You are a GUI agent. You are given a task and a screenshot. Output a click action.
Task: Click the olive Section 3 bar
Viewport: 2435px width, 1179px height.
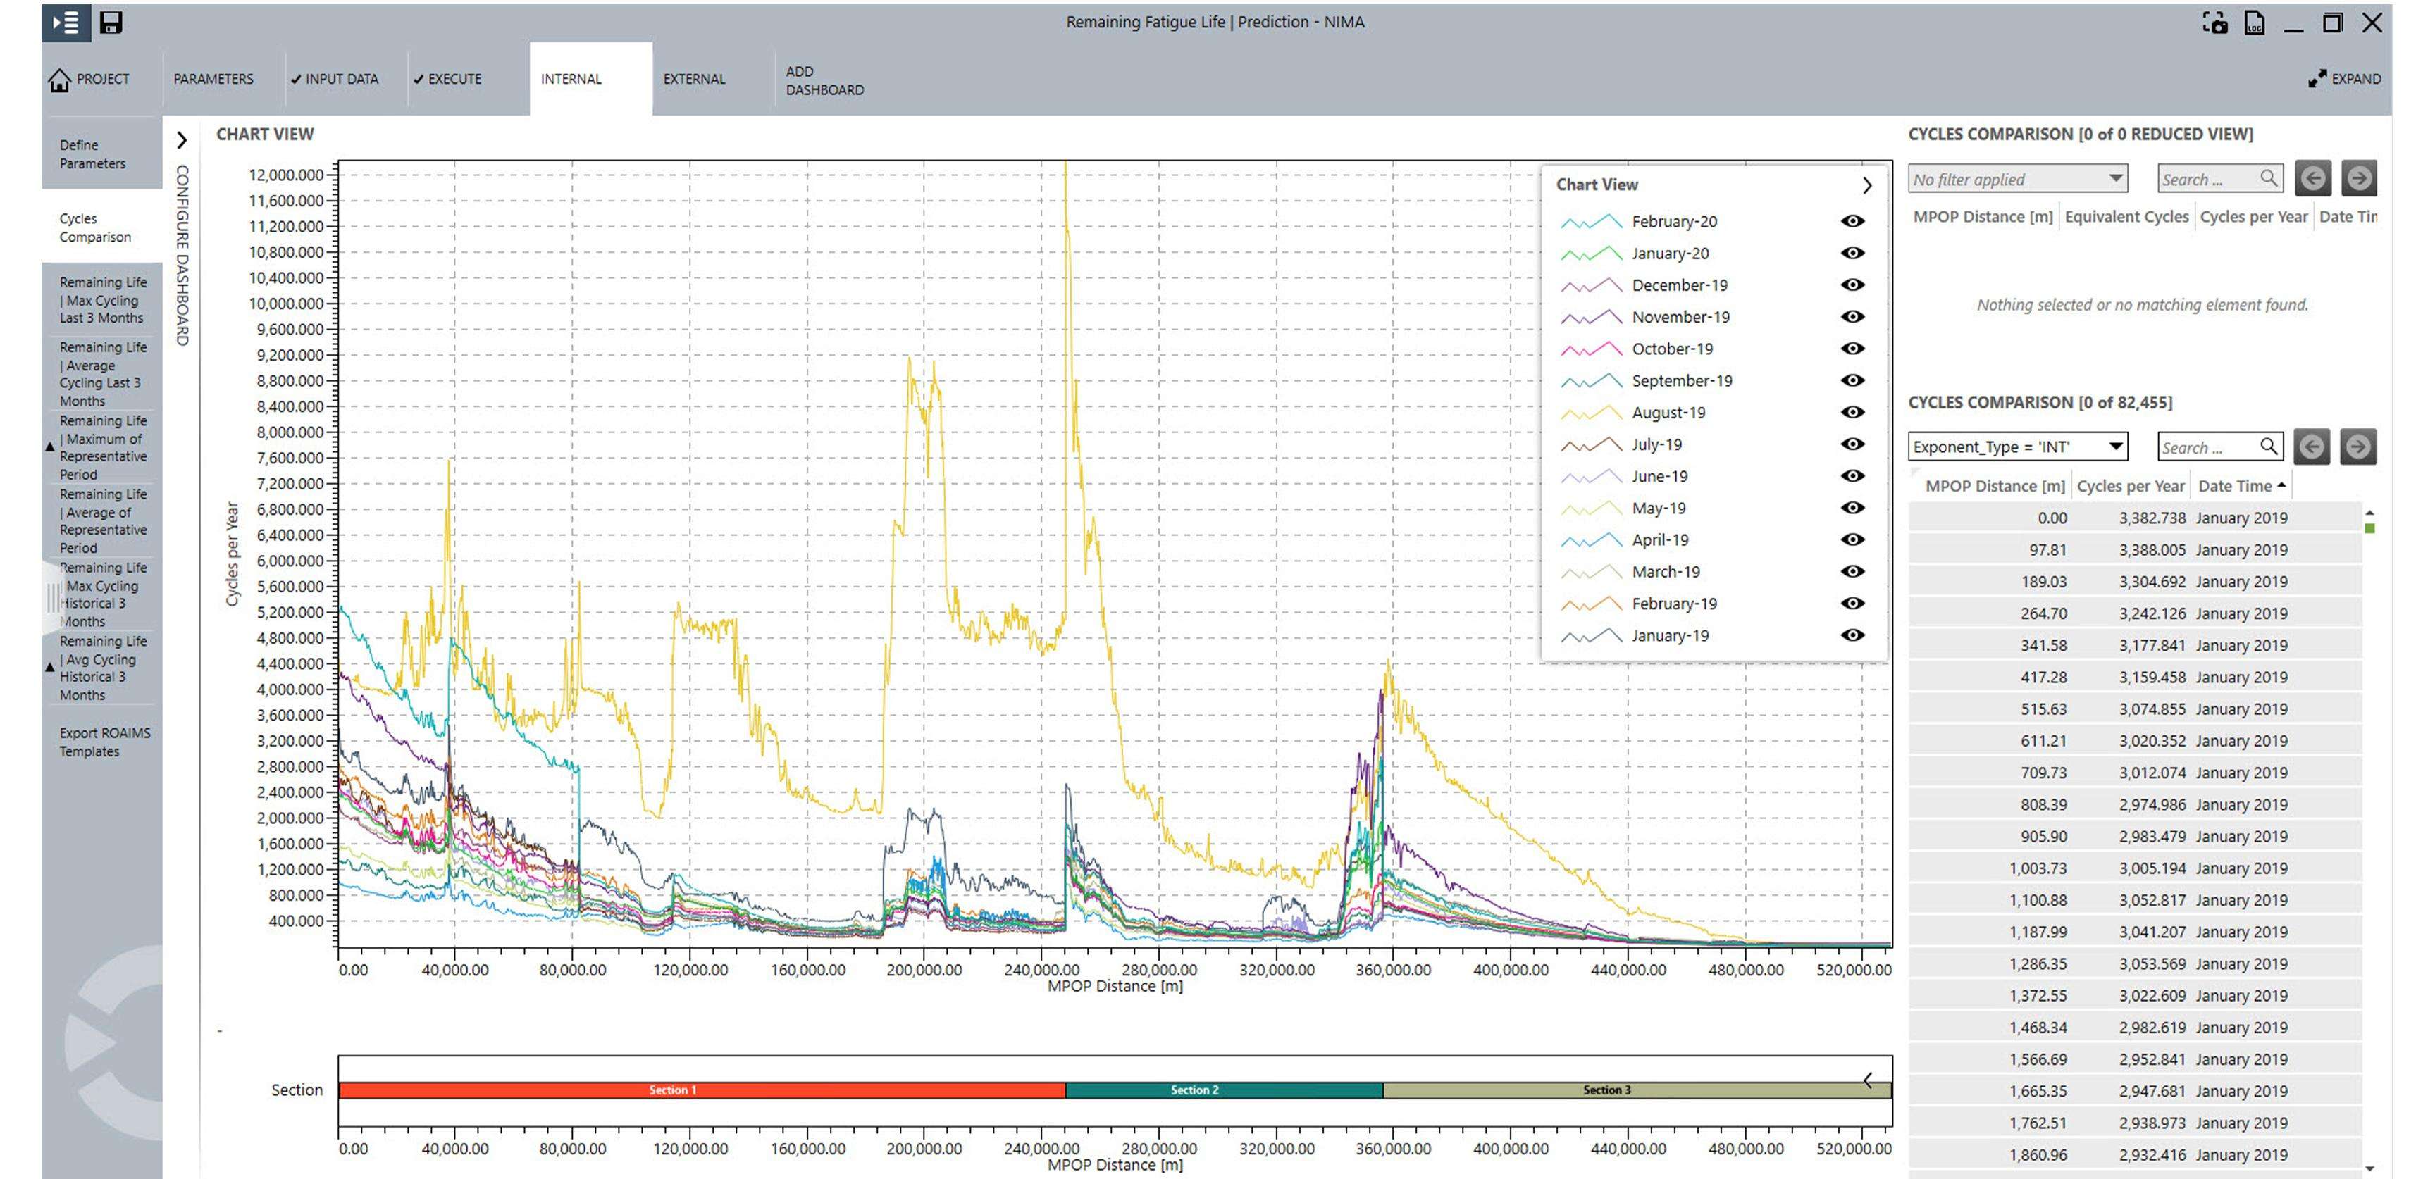1637,1090
